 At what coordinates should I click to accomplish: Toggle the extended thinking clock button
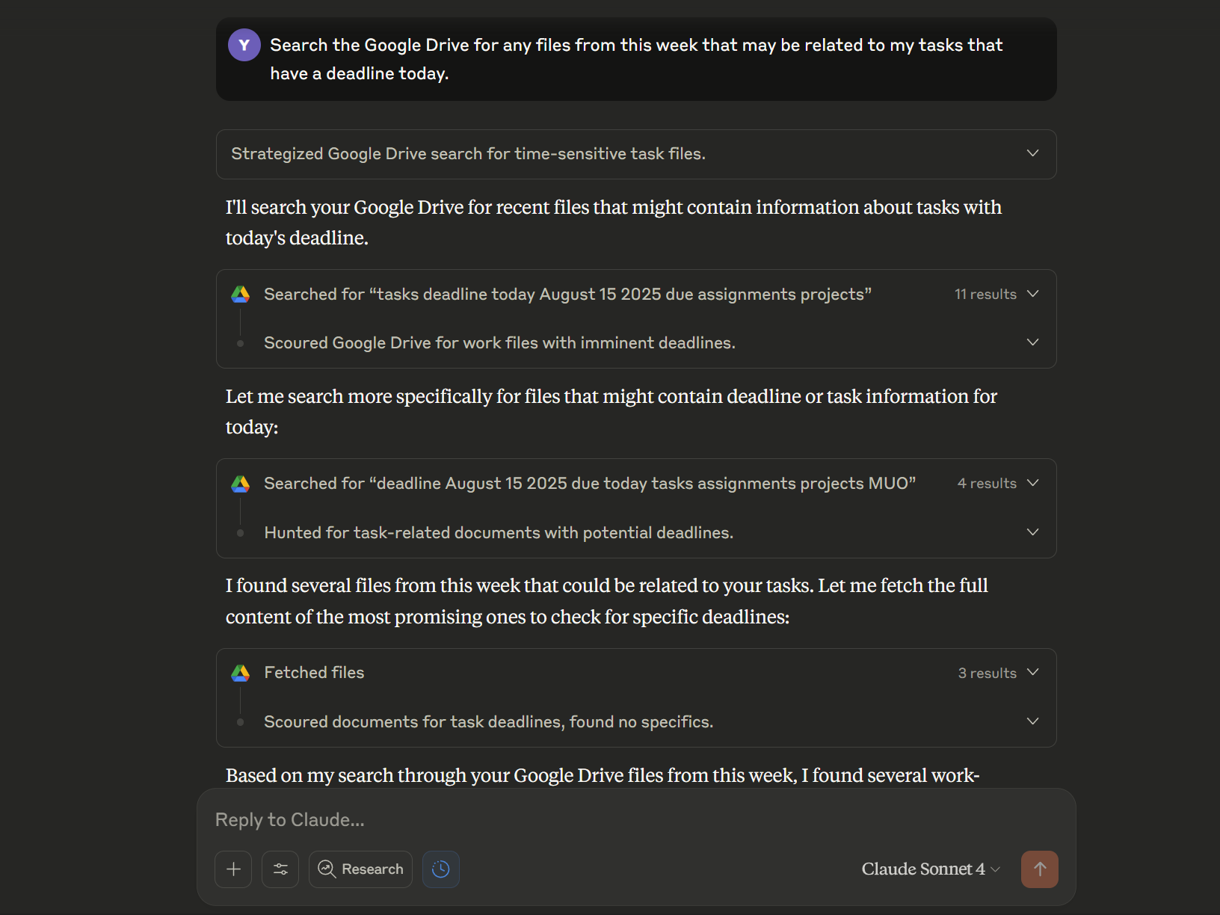441,869
